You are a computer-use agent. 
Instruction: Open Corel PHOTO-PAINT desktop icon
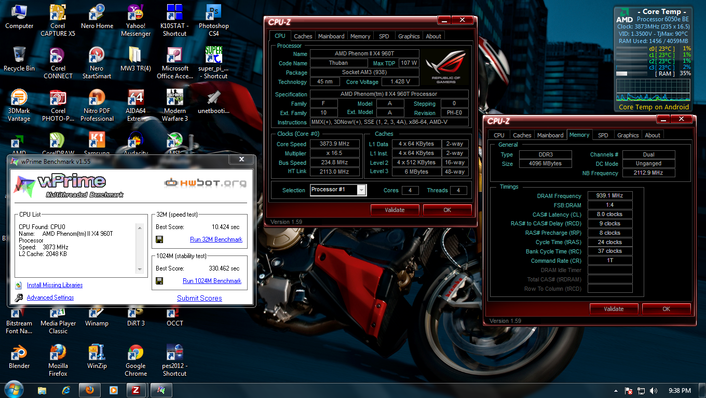click(x=58, y=105)
